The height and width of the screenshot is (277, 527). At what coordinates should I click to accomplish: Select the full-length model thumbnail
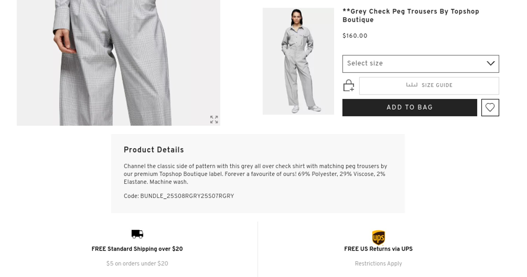click(x=298, y=61)
